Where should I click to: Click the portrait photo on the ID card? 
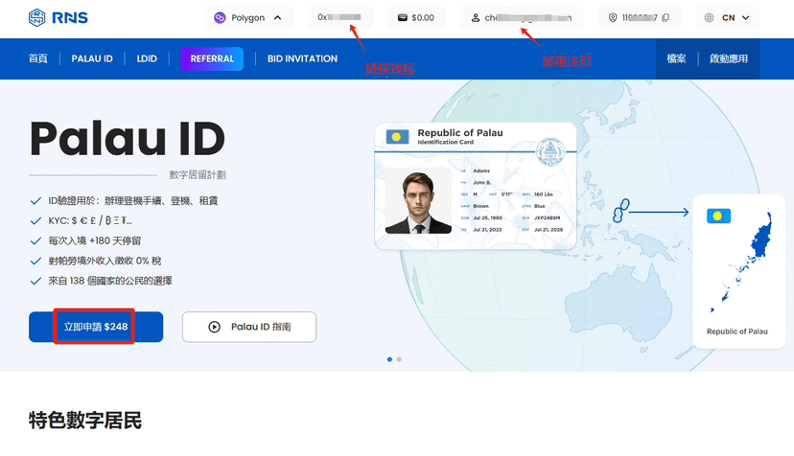pos(418,201)
